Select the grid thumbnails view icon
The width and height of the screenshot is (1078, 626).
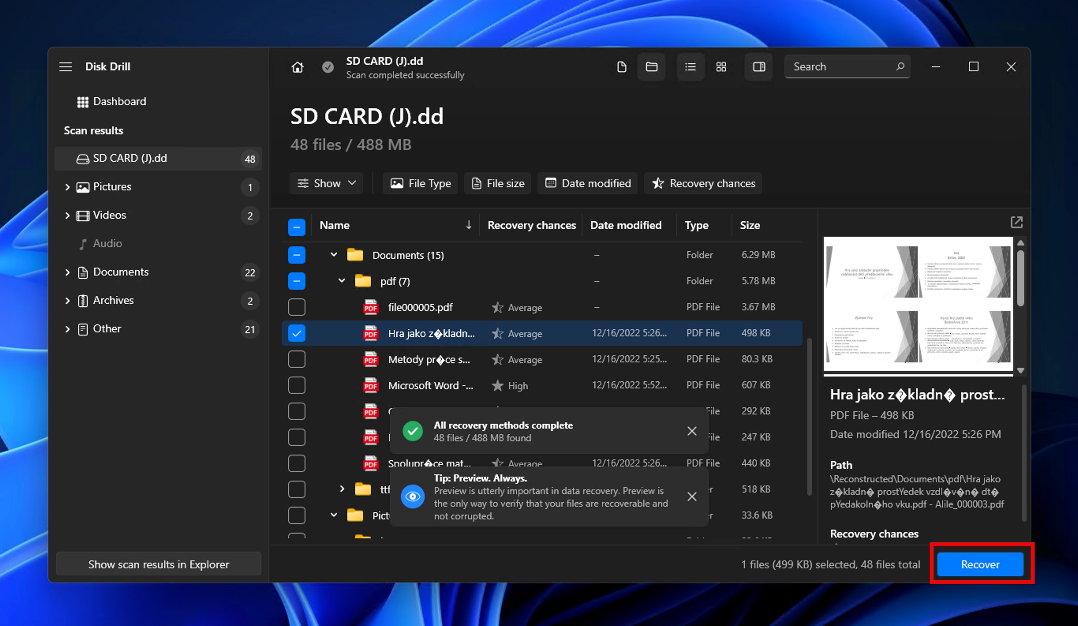[x=721, y=67]
